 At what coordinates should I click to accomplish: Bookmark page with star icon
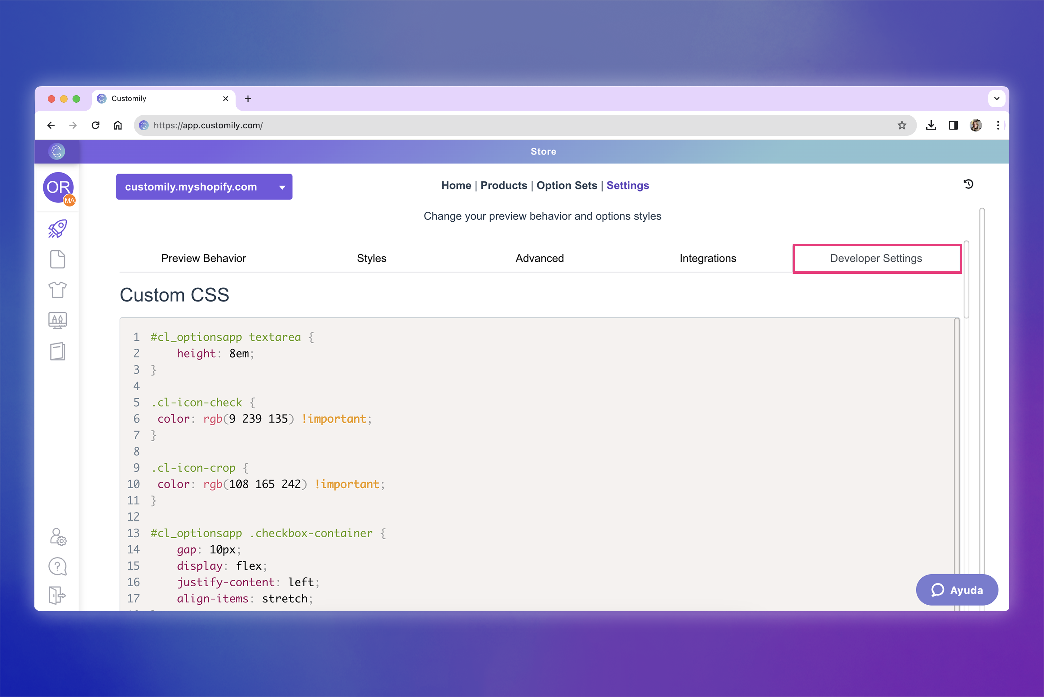point(901,125)
